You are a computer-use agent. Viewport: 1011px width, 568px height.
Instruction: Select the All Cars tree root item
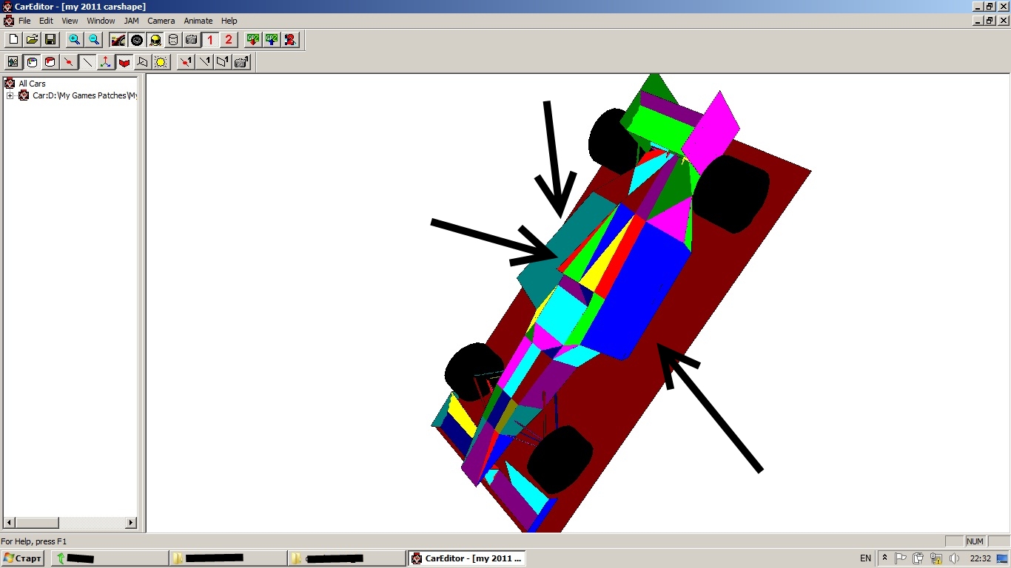tap(32, 84)
